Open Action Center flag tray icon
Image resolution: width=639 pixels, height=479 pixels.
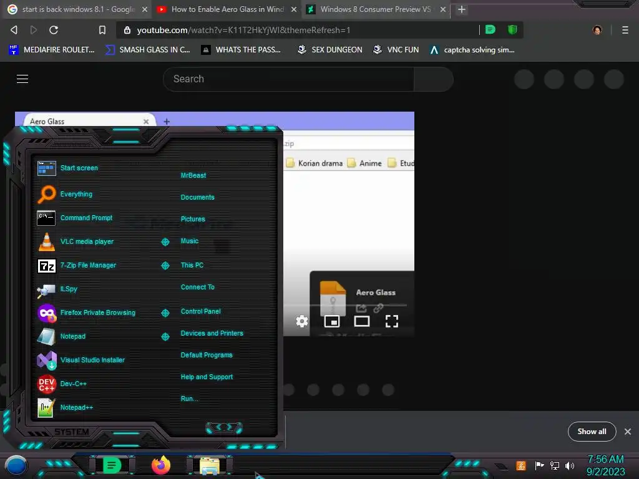tap(539, 465)
